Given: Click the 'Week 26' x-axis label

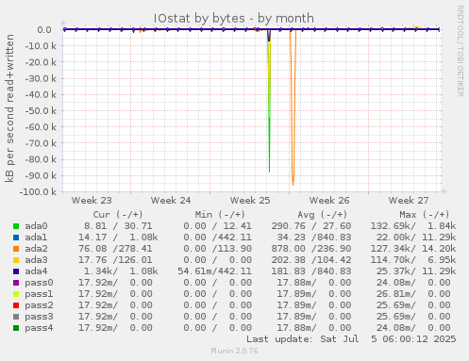Looking at the screenshot, I should (329, 201).
